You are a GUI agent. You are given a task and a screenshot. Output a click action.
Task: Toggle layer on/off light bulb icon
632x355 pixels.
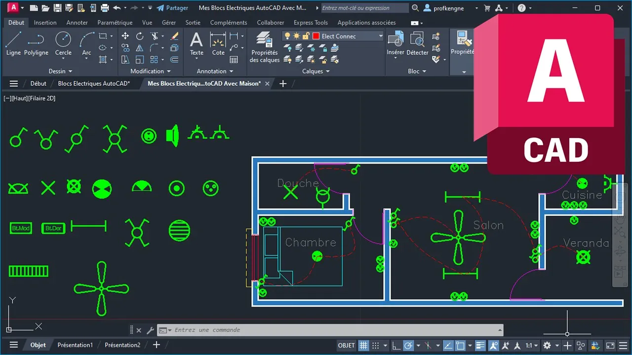point(287,36)
